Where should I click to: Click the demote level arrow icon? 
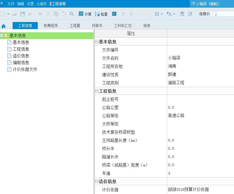(147, 14)
